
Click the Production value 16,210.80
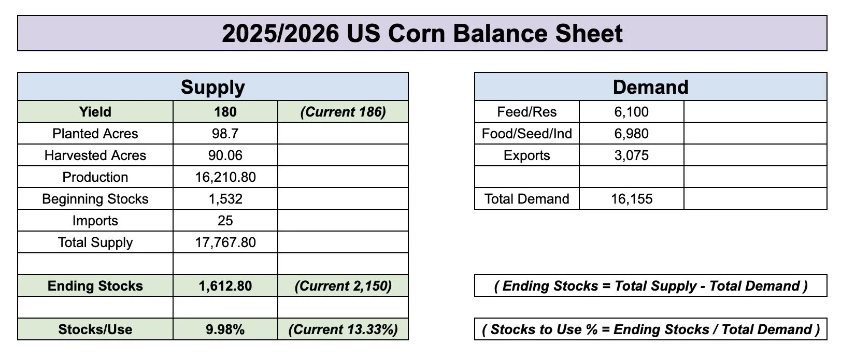pyautogui.click(x=225, y=177)
